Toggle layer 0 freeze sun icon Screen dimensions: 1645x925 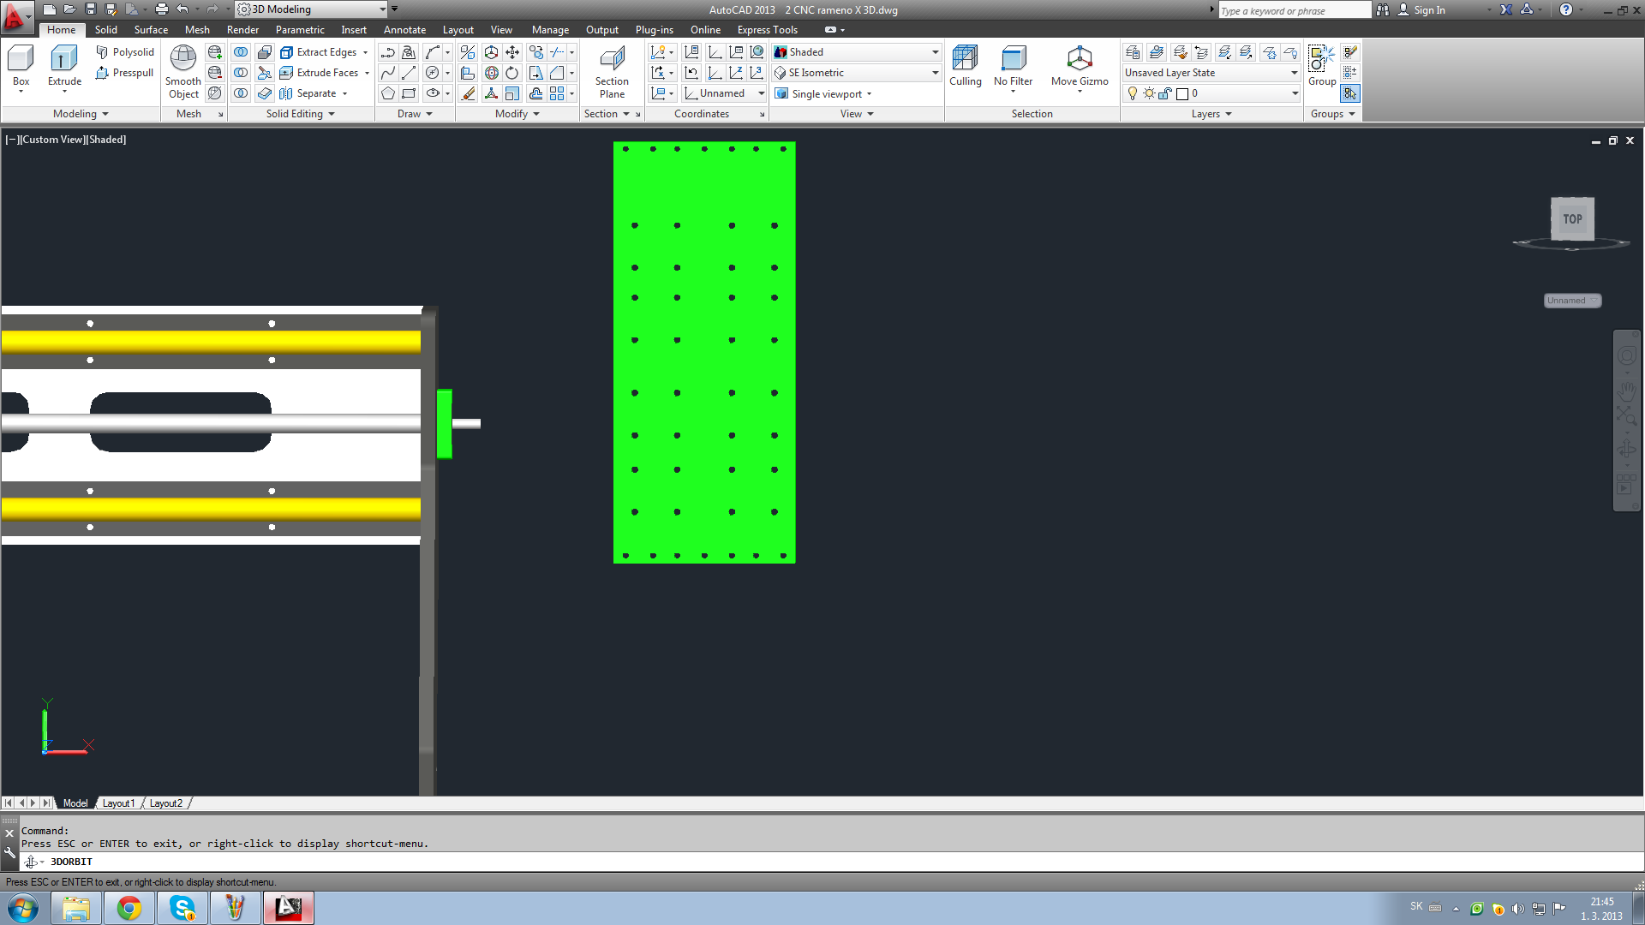point(1149,93)
